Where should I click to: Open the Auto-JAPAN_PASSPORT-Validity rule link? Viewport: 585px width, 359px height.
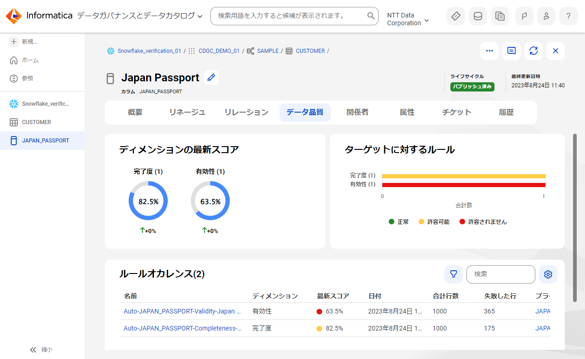coord(182,311)
